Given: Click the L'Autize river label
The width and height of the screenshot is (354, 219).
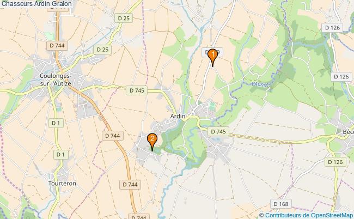Looking at the screenshot, I should [x=260, y=84].
